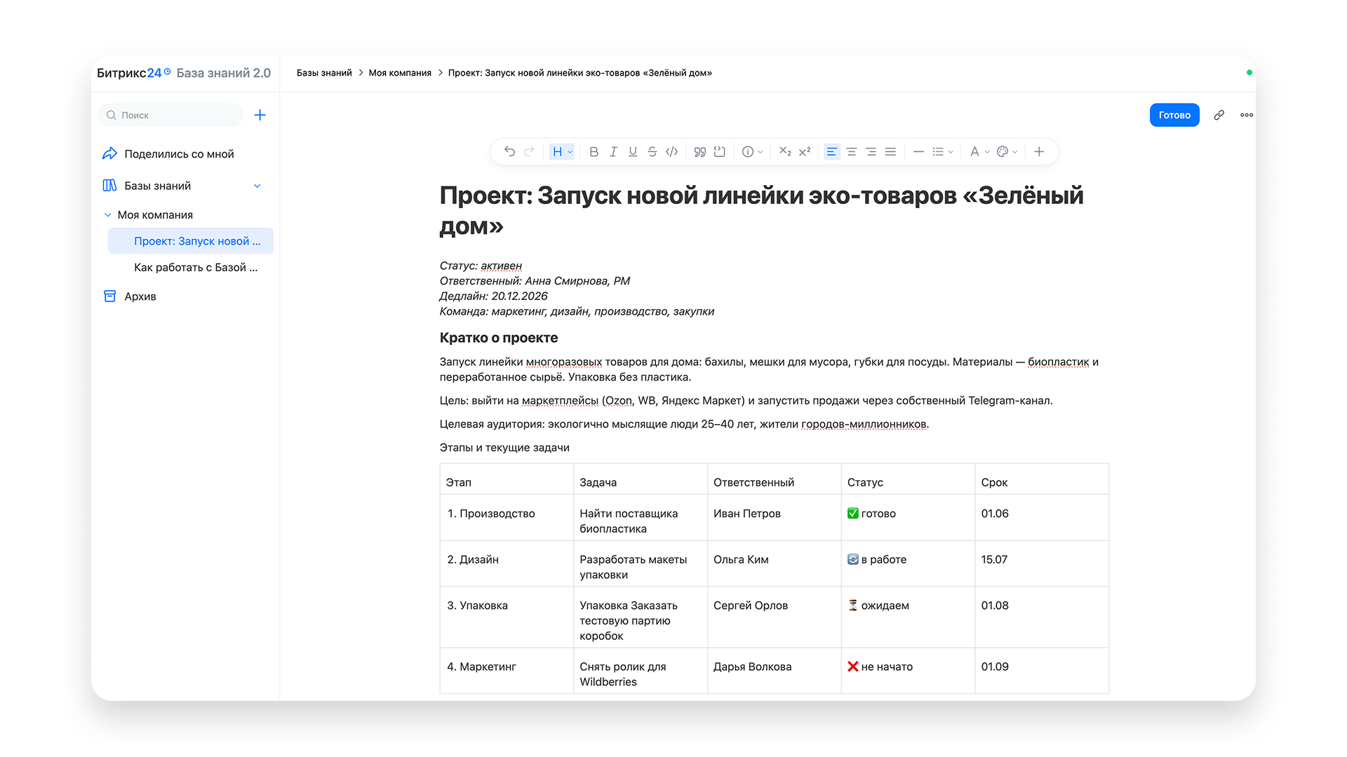Redo the last undone edit
Image resolution: width=1347 pixels, height=757 pixels.
[x=529, y=151]
